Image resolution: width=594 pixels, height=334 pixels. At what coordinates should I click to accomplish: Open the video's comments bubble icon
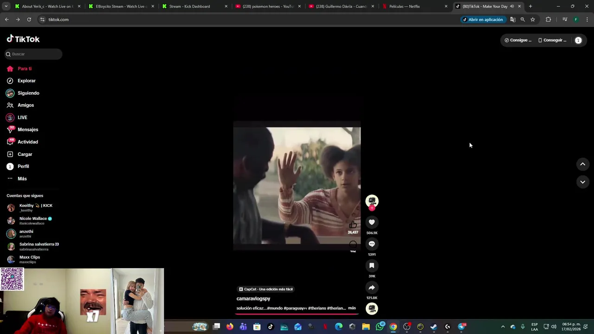[x=372, y=244]
